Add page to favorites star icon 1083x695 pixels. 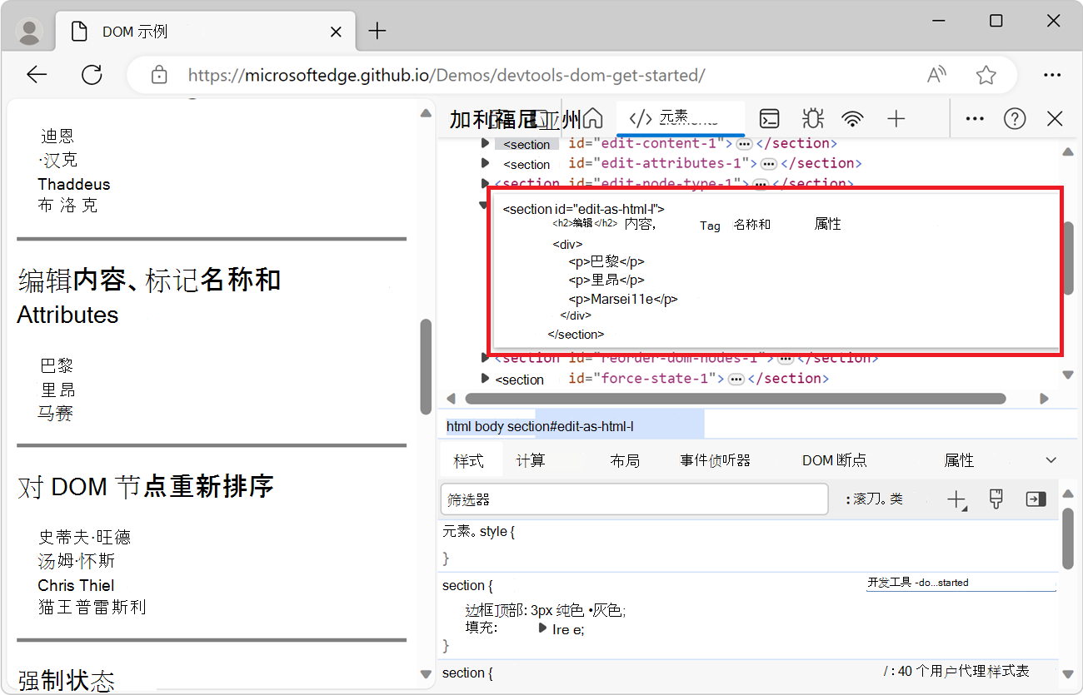(986, 75)
